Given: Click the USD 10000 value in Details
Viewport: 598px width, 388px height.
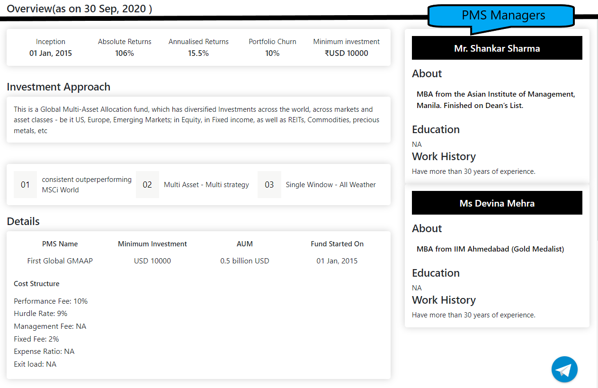Looking at the screenshot, I should coord(152,261).
